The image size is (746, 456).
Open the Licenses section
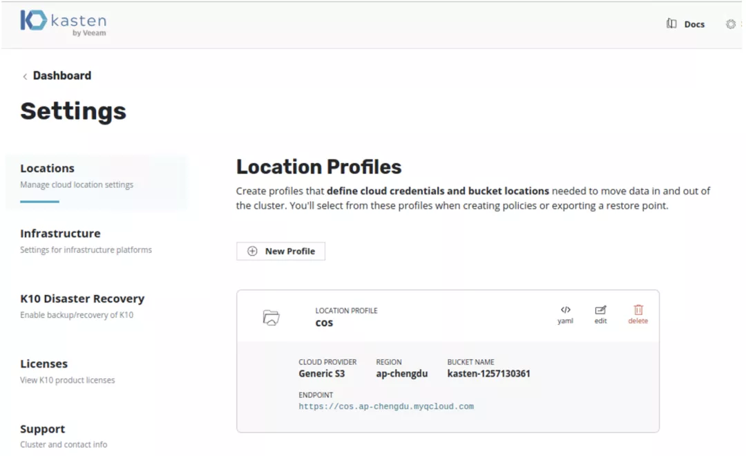click(44, 364)
